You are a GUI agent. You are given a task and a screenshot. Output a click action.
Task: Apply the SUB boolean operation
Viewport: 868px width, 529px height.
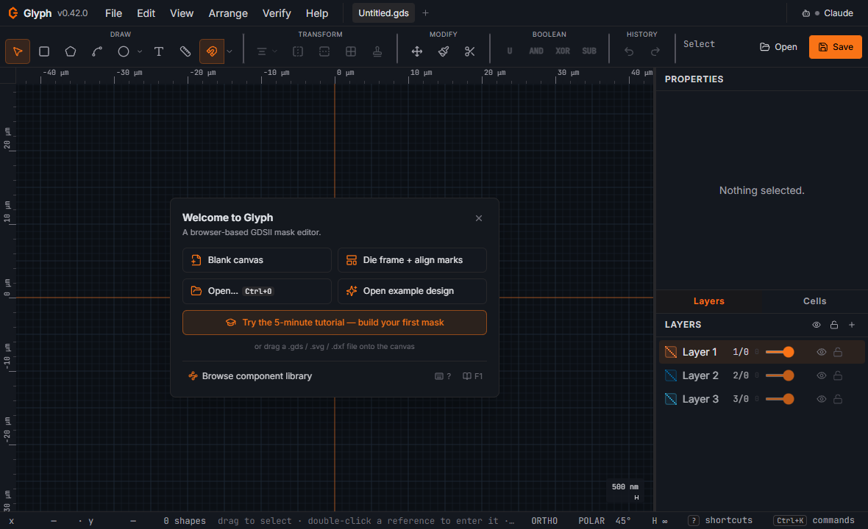[589, 51]
